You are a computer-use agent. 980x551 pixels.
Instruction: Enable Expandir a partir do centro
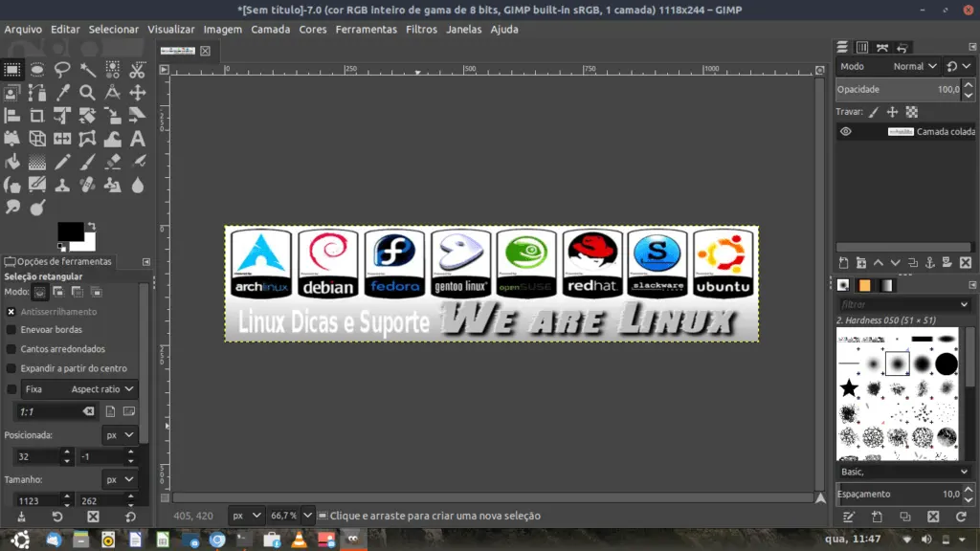[x=11, y=368]
